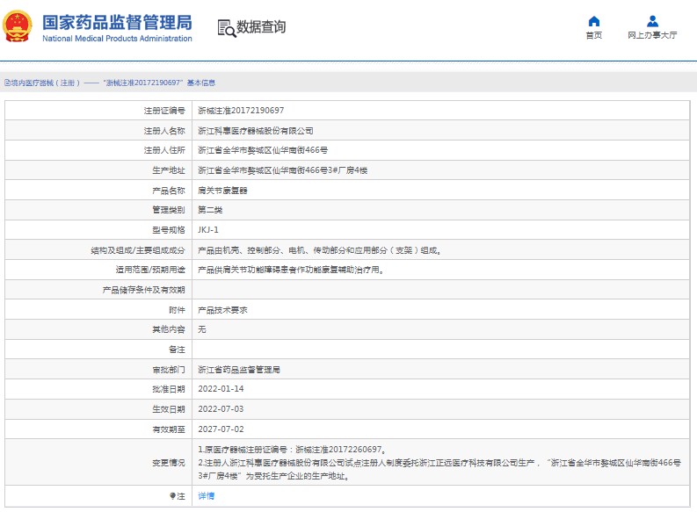Click 浙江省药品监督管理局 approval department

(x=239, y=370)
